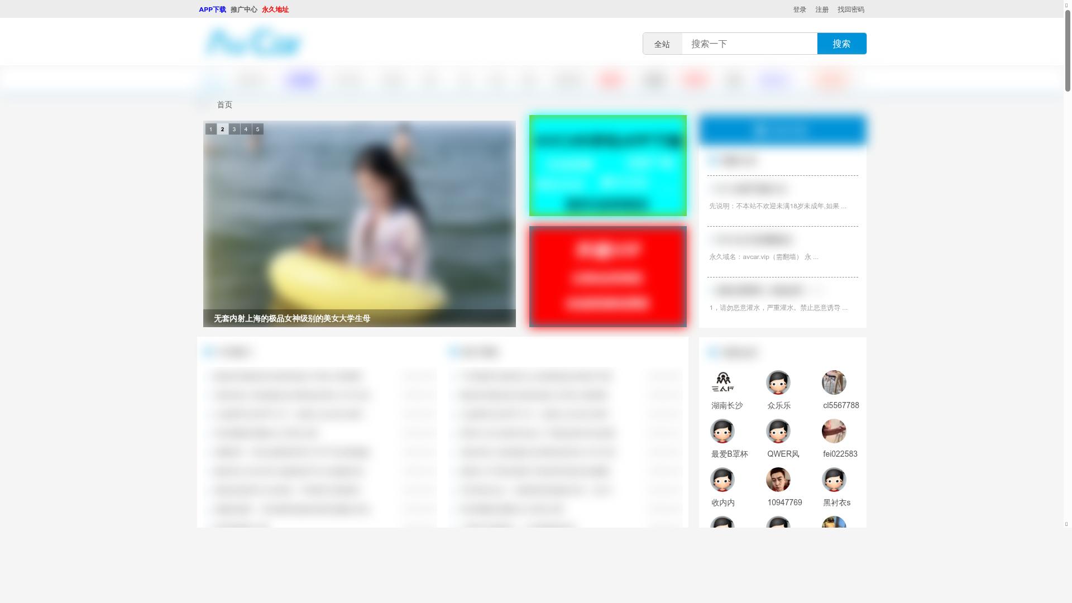1072x603 pixels.
Task: Open the fei022583 user avatar
Action: click(x=834, y=431)
